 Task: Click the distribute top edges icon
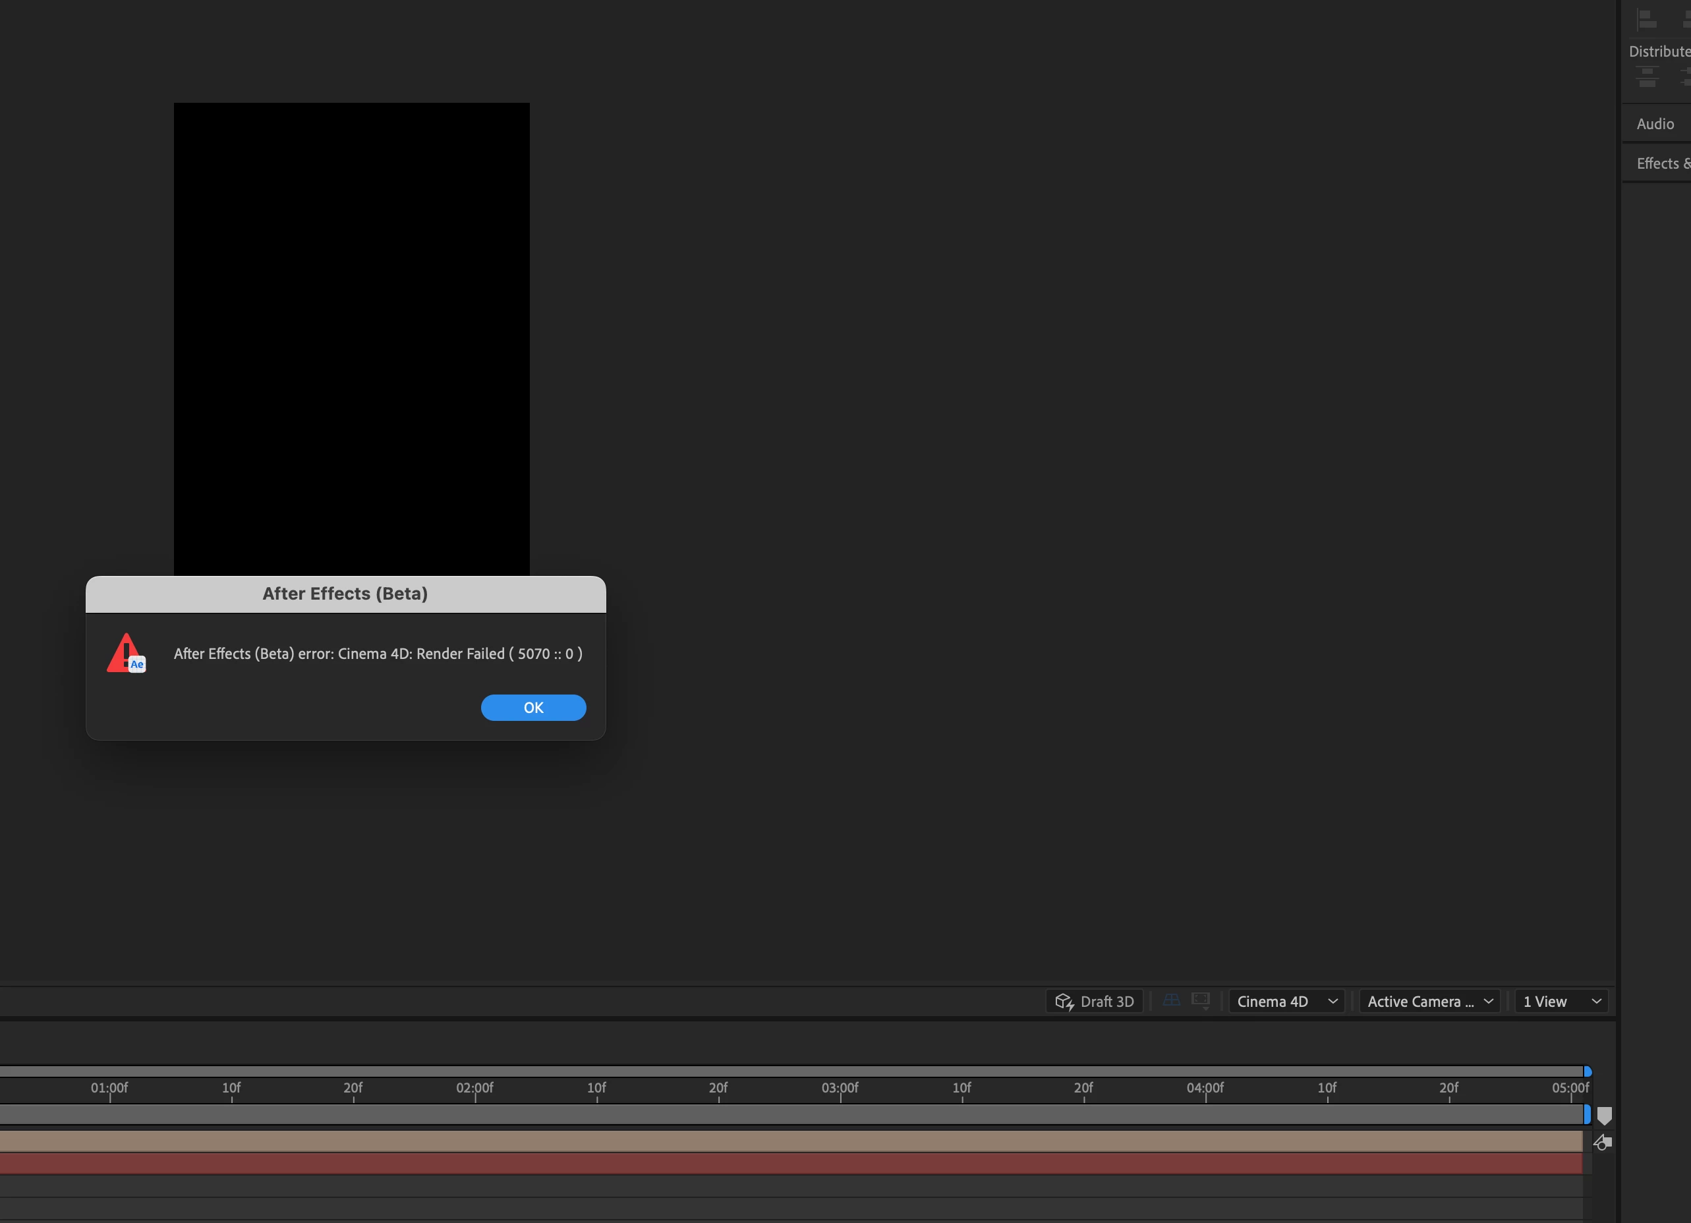(x=1647, y=76)
